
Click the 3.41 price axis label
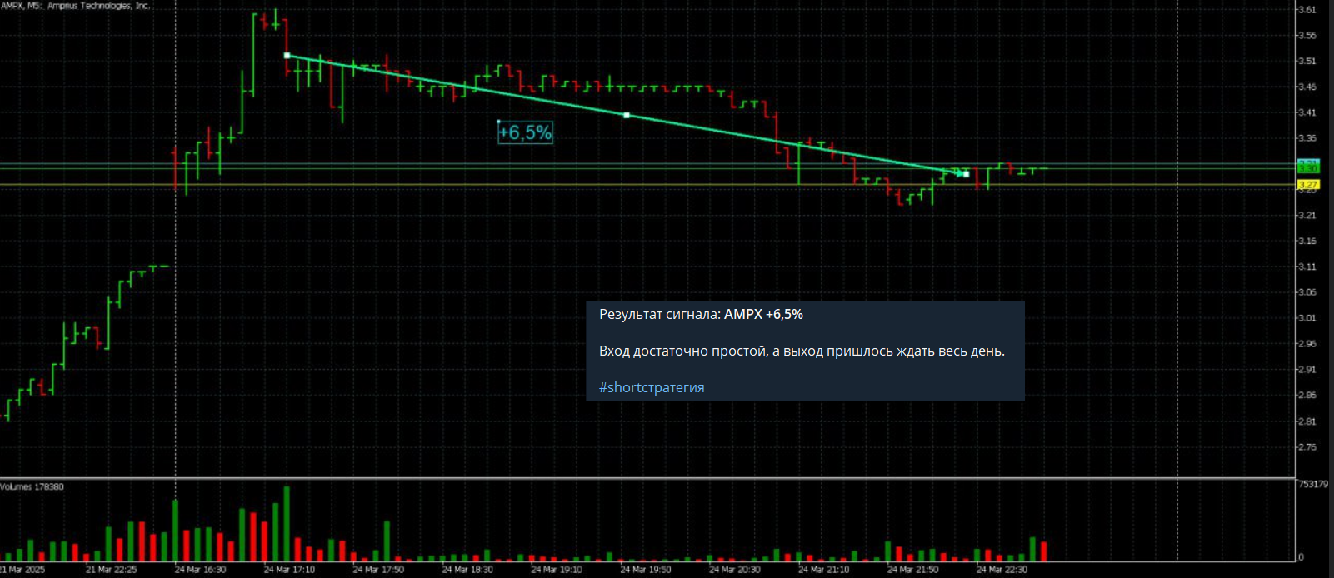(1307, 113)
